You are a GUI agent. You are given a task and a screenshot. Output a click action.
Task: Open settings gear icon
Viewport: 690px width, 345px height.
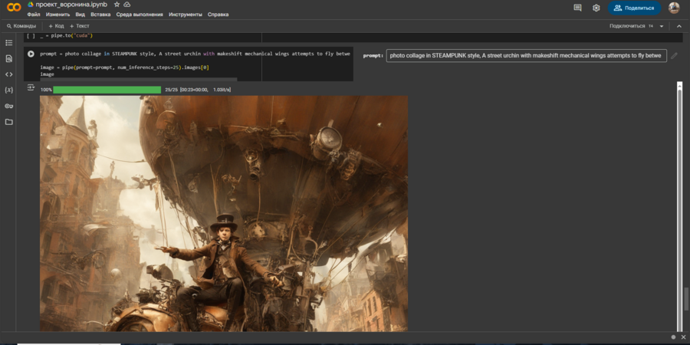[x=596, y=8]
